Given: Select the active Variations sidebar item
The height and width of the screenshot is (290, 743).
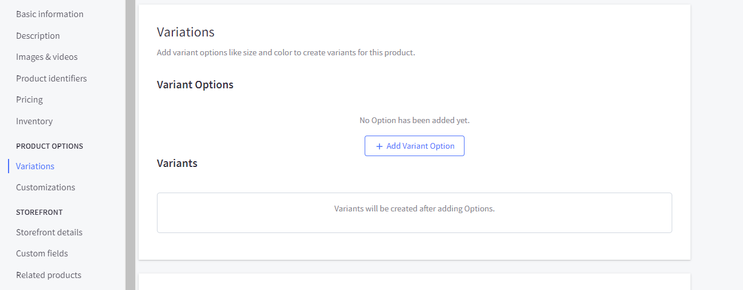Looking at the screenshot, I should pos(35,166).
